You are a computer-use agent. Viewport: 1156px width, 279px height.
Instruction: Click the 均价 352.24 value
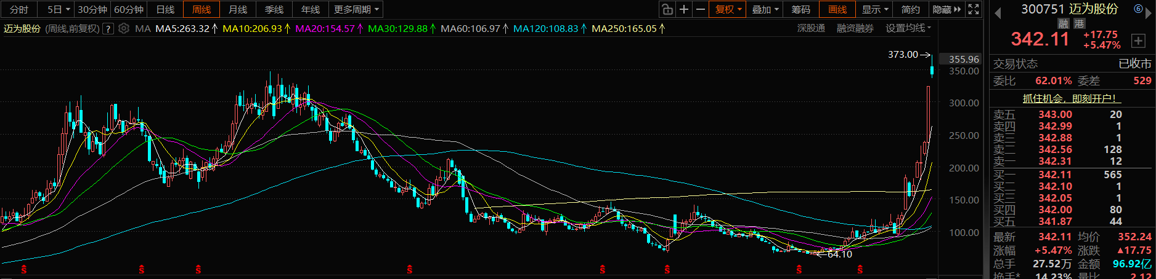pyautogui.click(x=1134, y=237)
